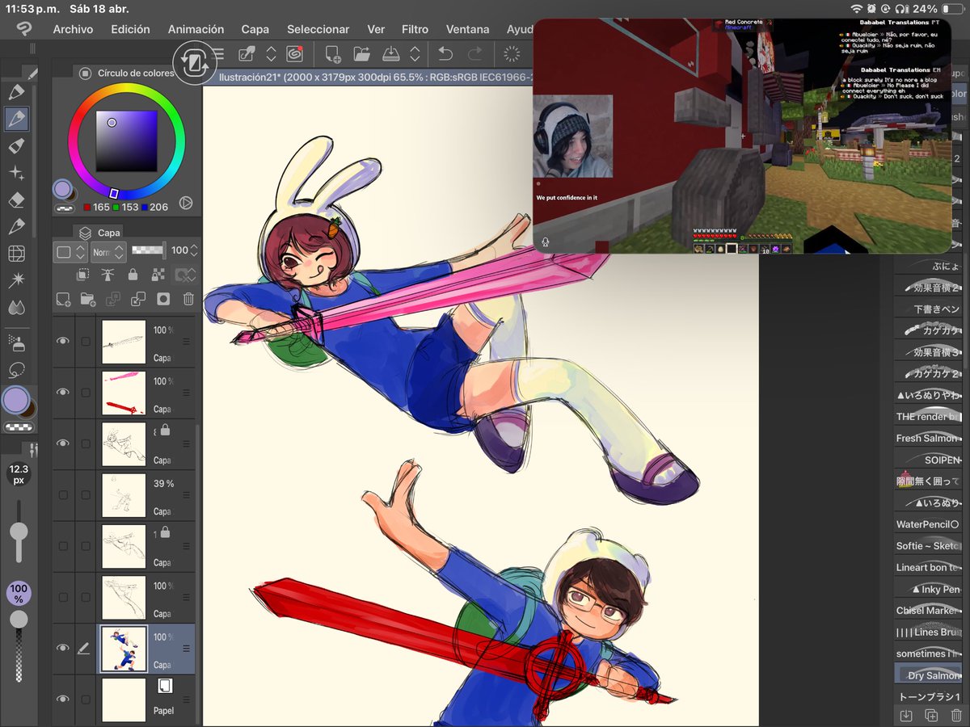Image resolution: width=970 pixels, height=727 pixels.
Task: Create a new canvas from command bar
Action: coord(332,54)
